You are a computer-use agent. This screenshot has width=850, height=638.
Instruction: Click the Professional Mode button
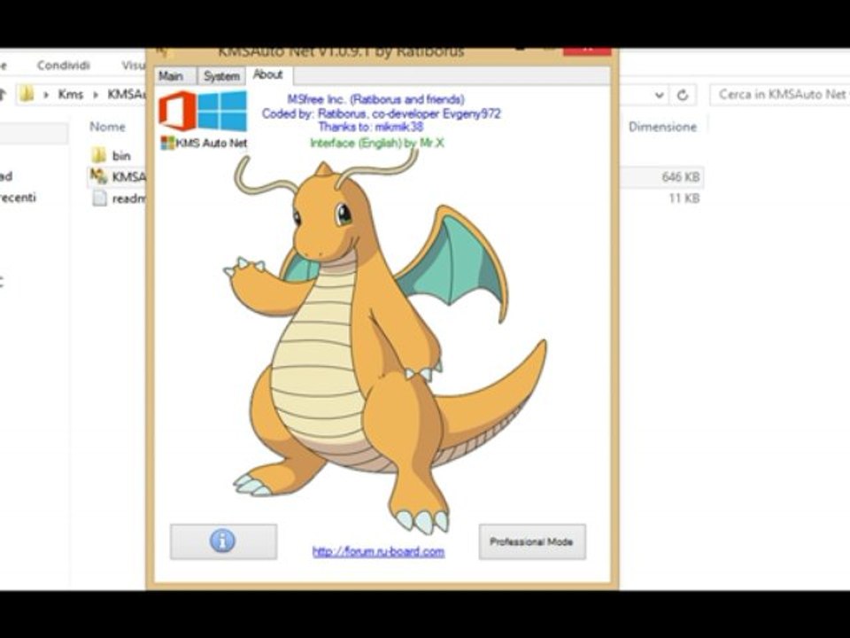click(532, 541)
